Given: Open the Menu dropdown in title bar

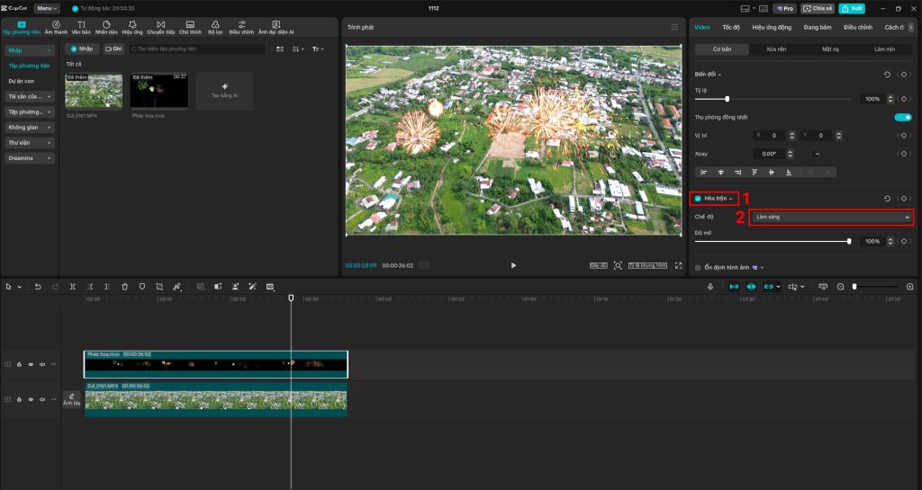Looking at the screenshot, I should pos(49,8).
